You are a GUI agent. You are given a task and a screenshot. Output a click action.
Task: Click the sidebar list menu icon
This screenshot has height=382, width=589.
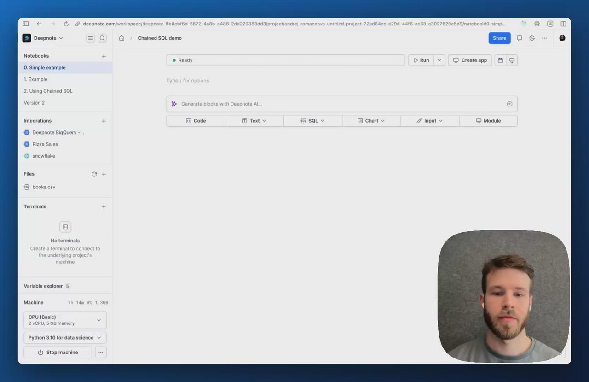(x=91, y=38)
